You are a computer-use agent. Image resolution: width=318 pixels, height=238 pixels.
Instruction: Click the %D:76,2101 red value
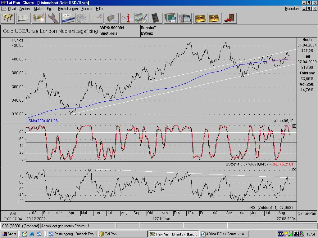coord(283,164)
